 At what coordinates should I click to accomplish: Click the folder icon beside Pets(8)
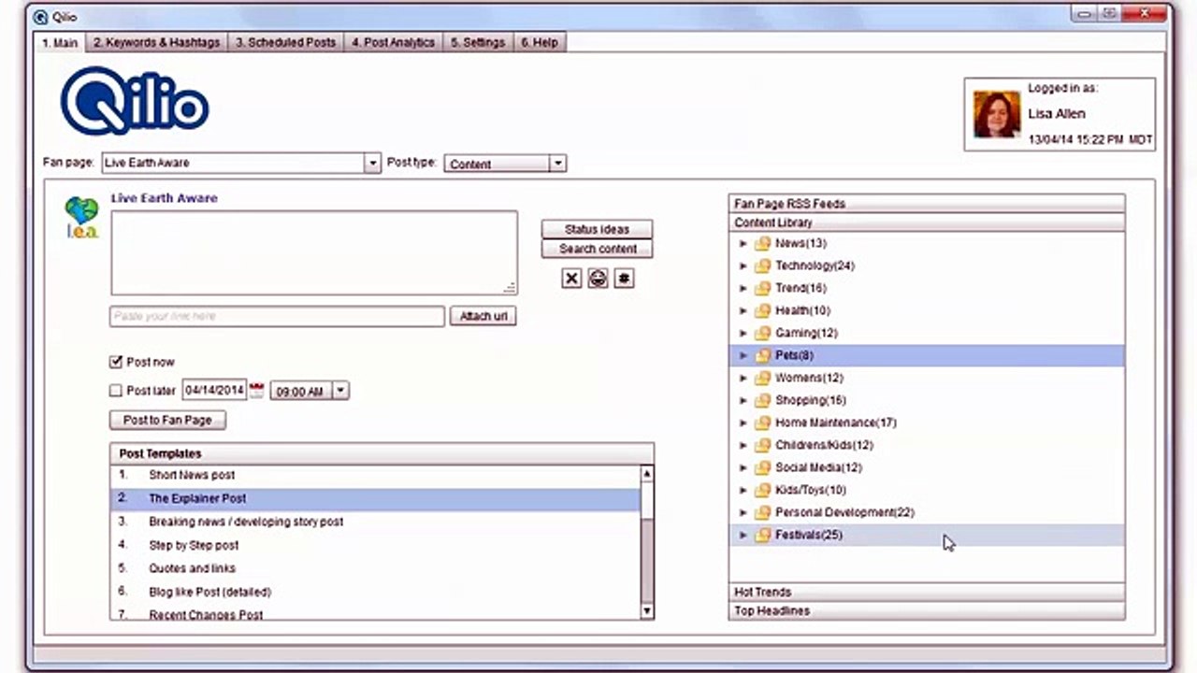762,356
